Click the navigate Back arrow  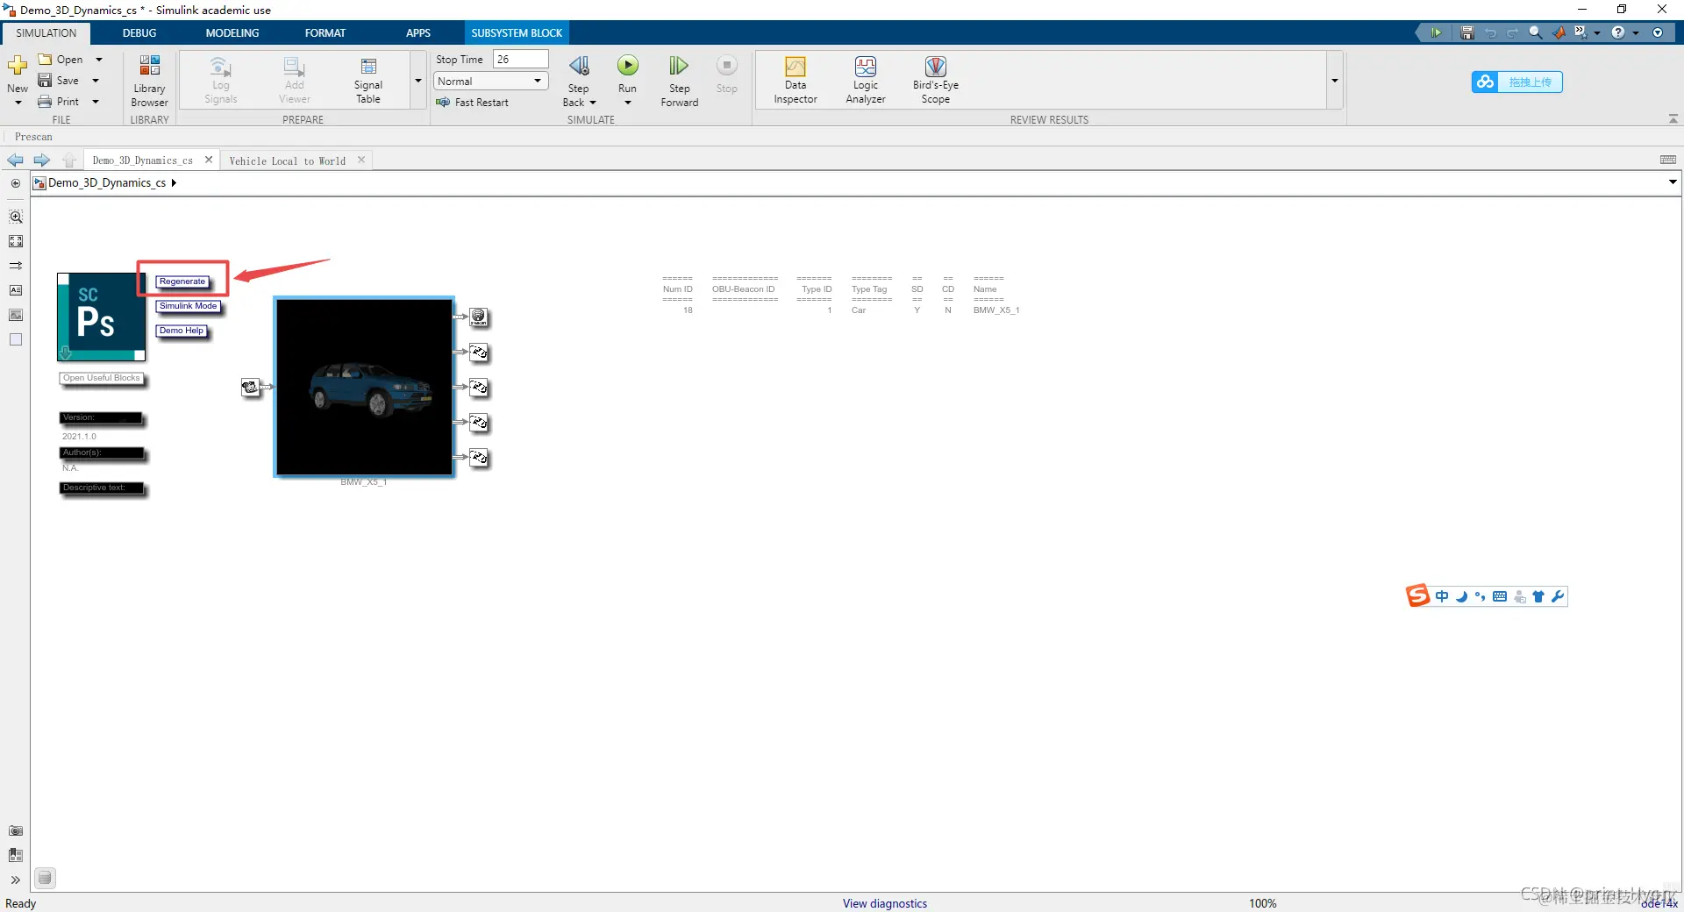pos(15,160)
